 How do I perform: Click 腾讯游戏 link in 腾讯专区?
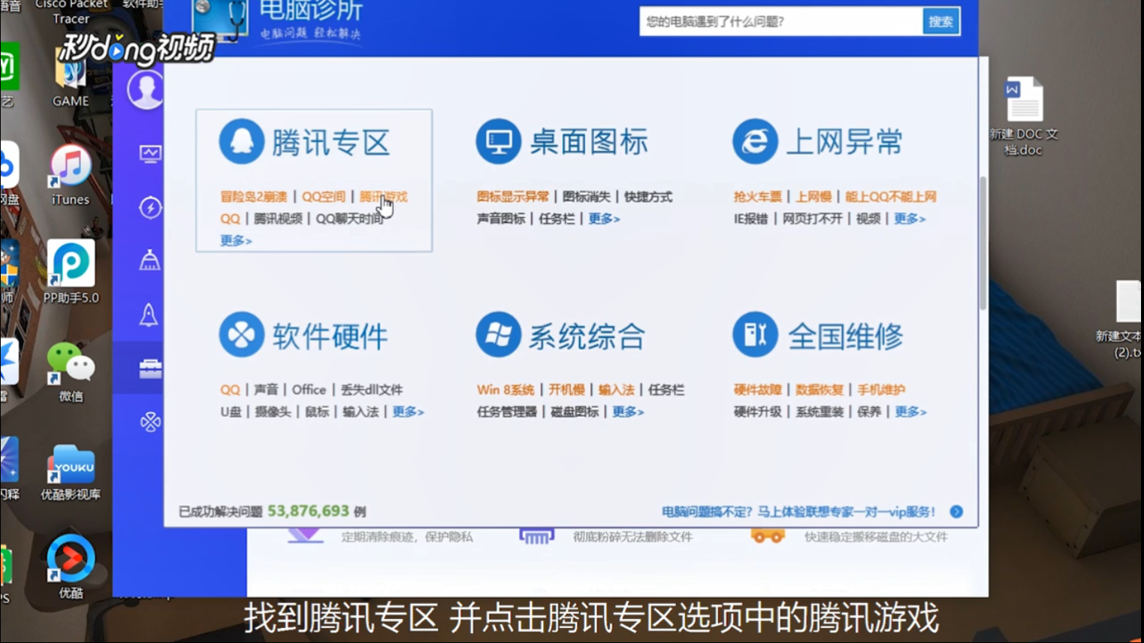pyautogui.click(x=383, y=197)
